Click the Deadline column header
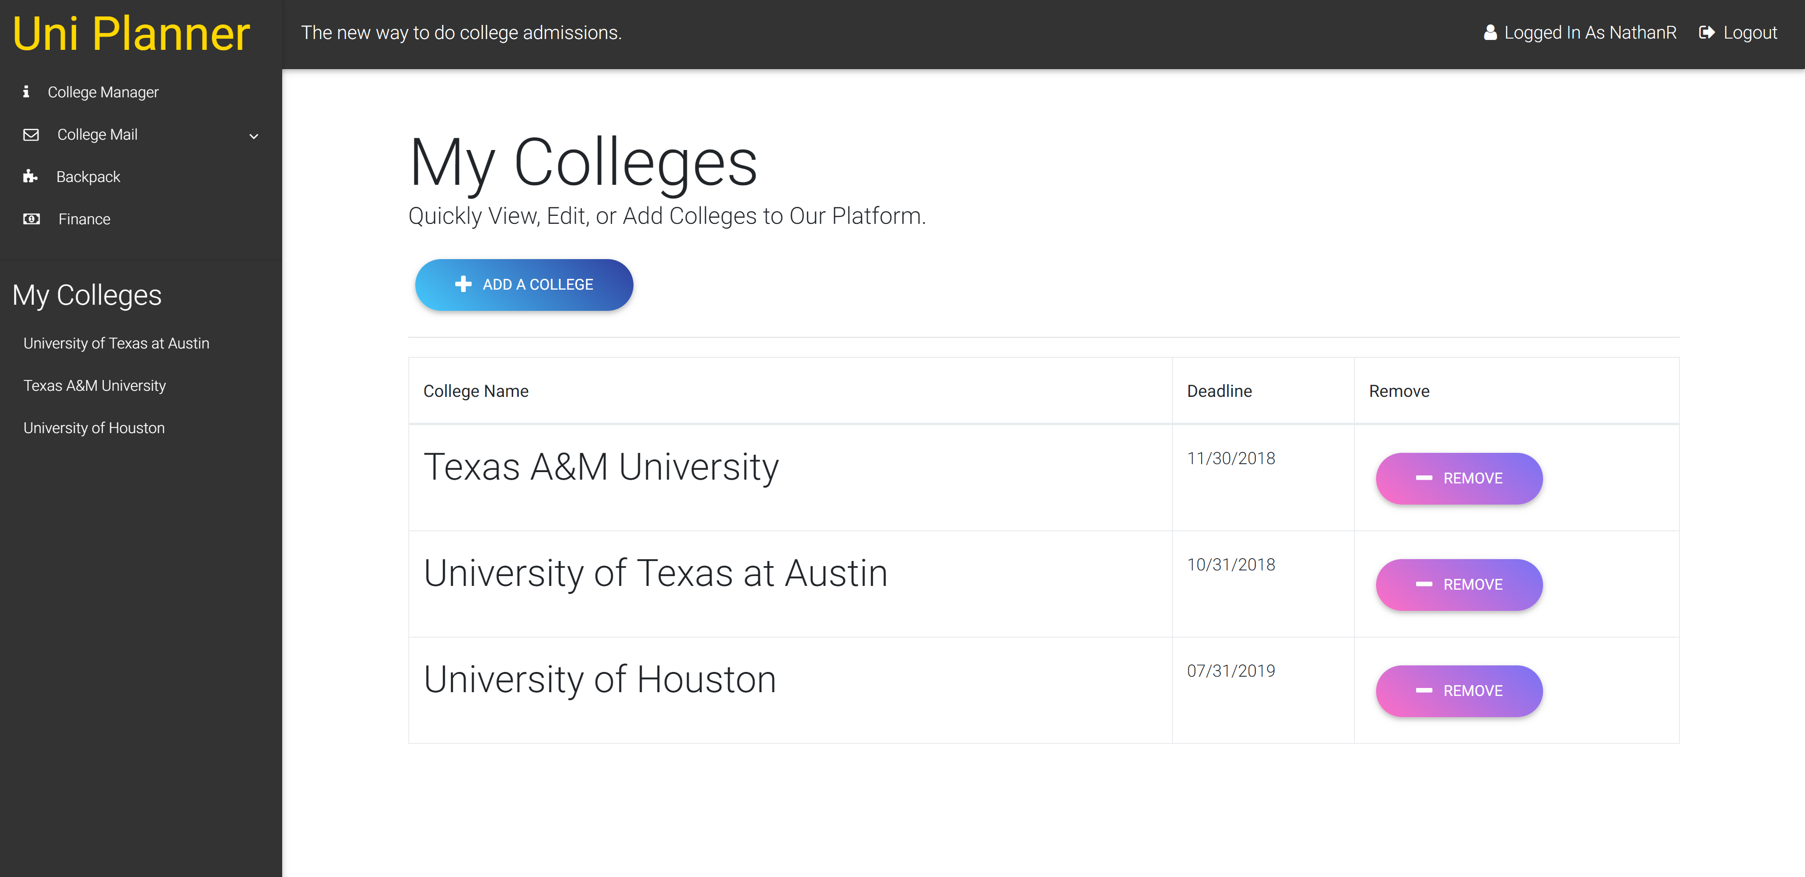The width and height of the screenshot is (1805, 877). click(1219, 391)
